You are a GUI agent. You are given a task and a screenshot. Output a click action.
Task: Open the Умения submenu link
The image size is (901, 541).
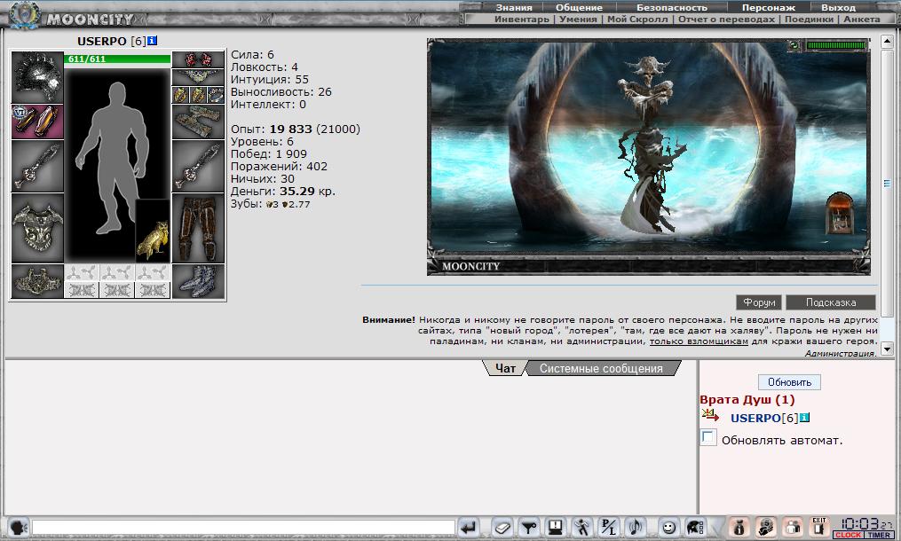tap(578, 19)
